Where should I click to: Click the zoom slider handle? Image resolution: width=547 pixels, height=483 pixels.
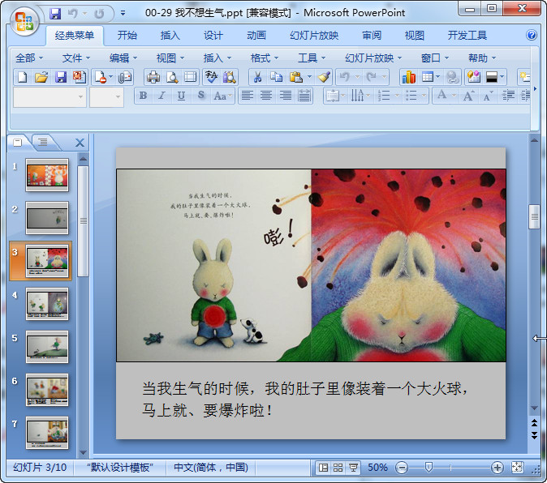pyautogui.click(x=429, y=468)
